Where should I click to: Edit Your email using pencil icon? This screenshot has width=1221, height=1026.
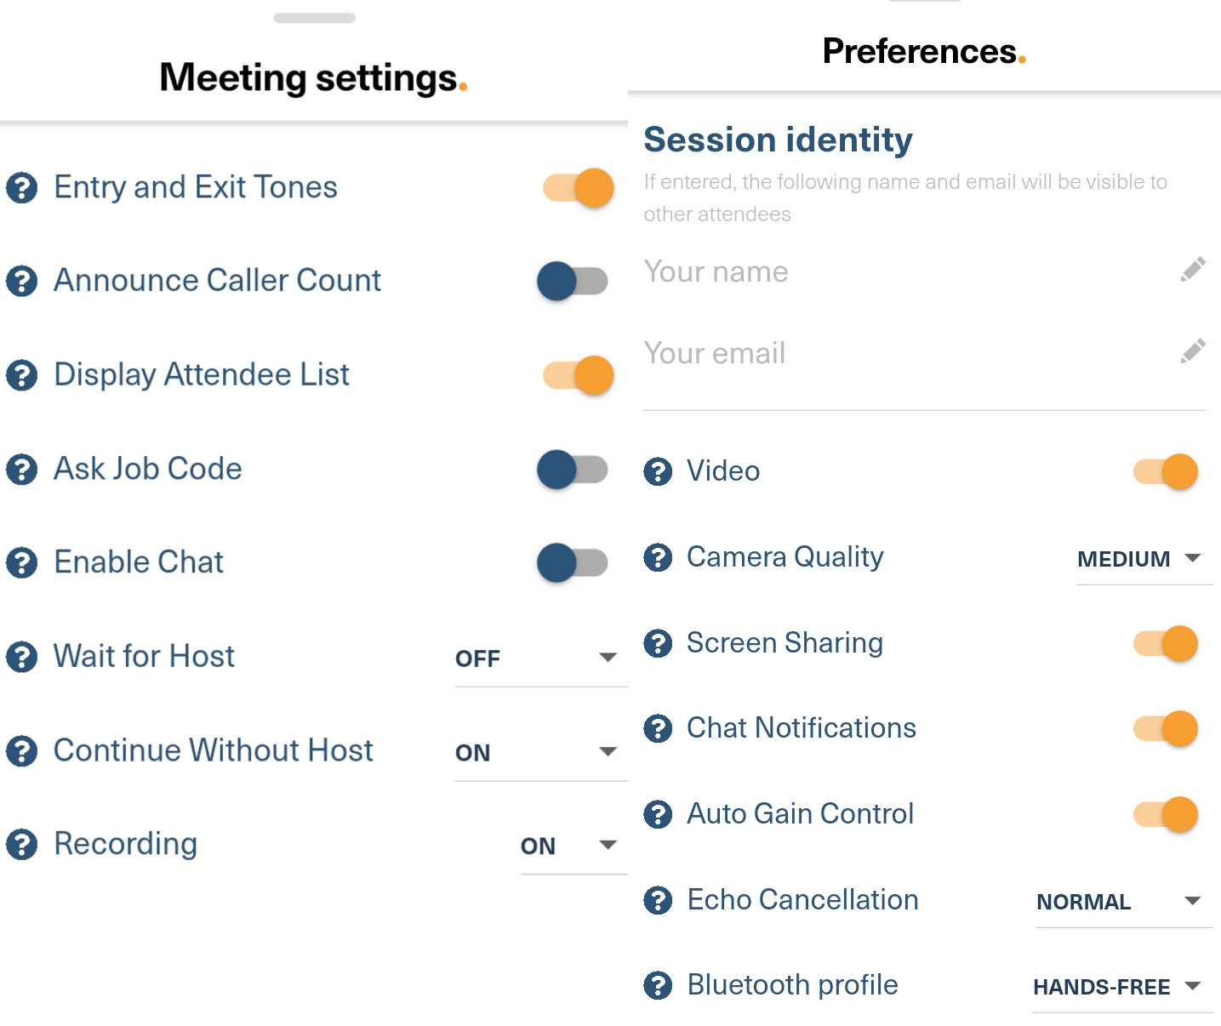coord(1193,351)
